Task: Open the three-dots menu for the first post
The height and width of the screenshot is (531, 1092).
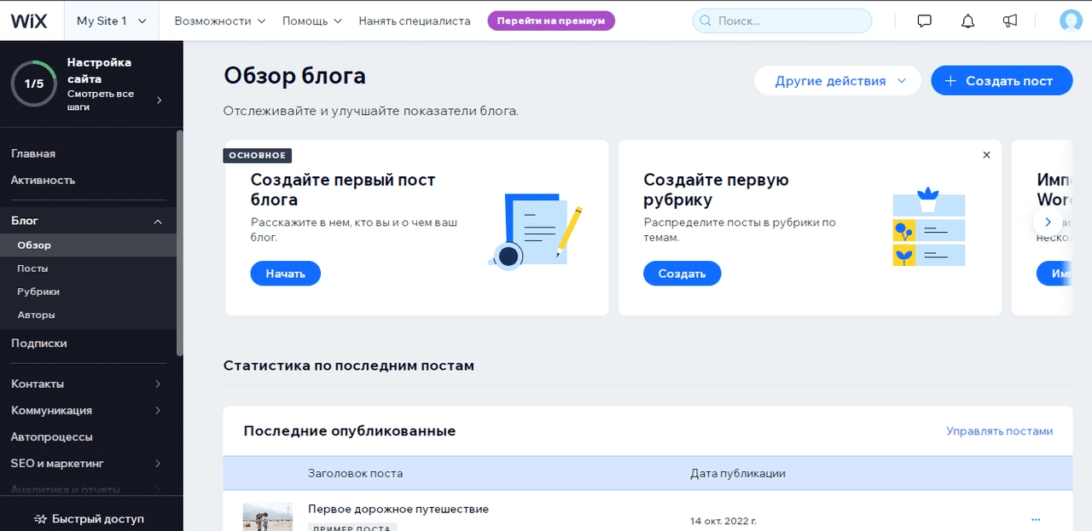Action: 1036,519
